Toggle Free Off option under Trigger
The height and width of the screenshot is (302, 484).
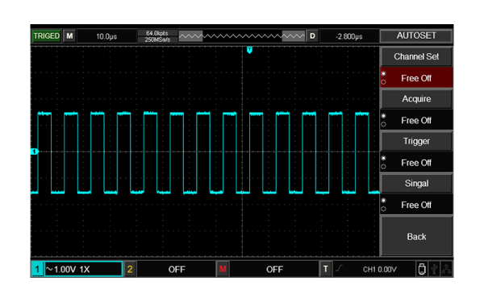(416, 163)
